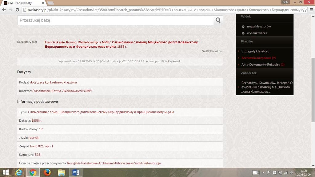This screenshot has width=315, height=177.
Task: Focus the Przeszukaj bazę search field
Action: [116, 20]
